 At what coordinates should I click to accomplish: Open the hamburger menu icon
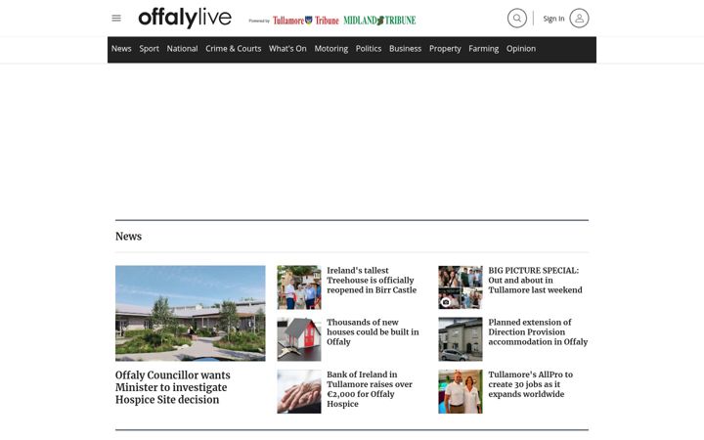pyautogui.click(x=116, y=18)
